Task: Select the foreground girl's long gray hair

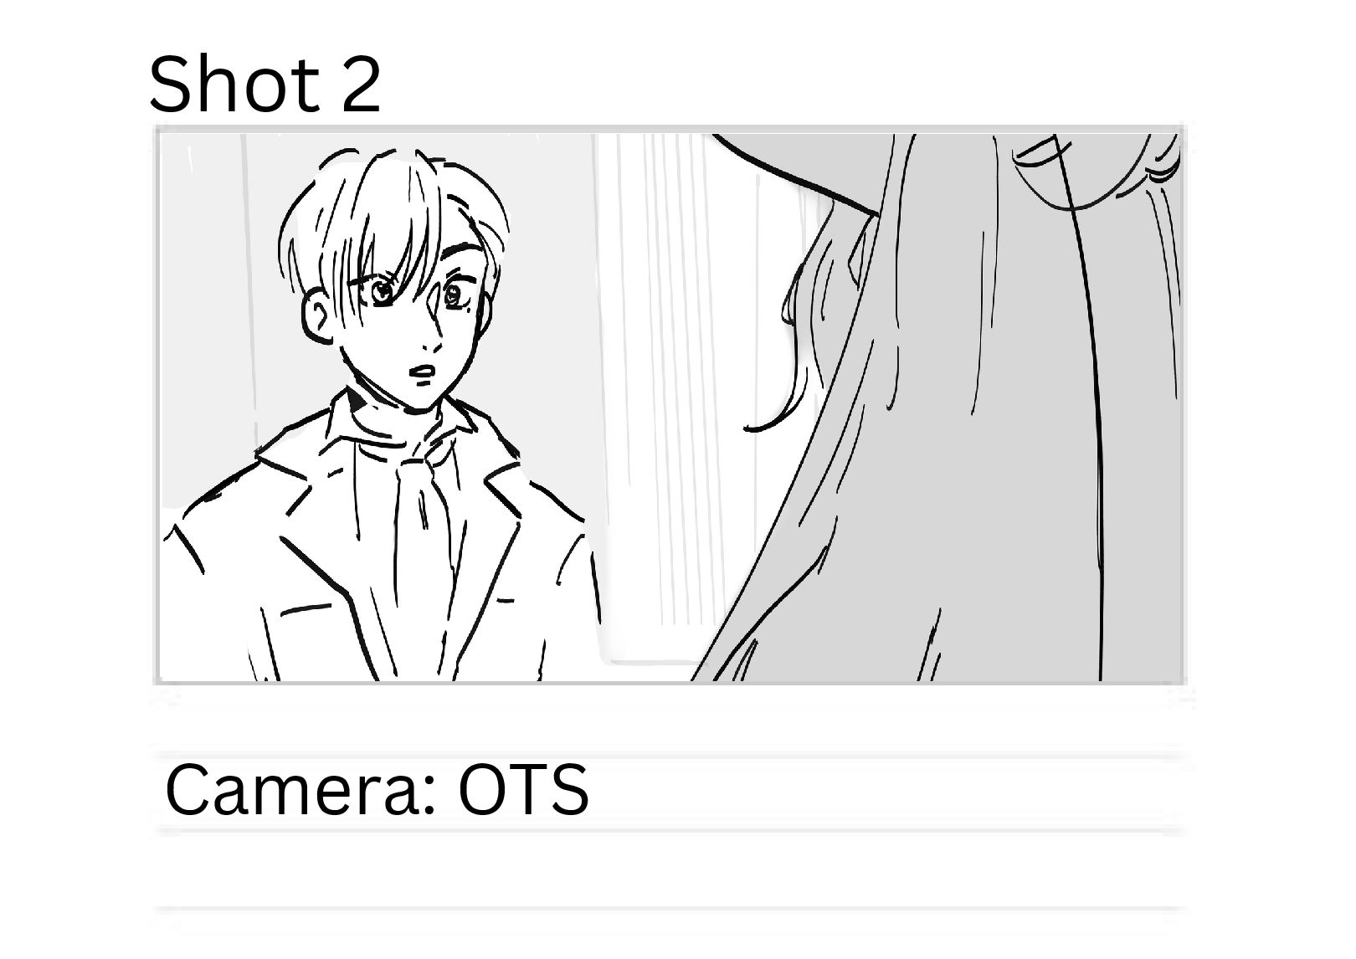Action: coord(963,418)
